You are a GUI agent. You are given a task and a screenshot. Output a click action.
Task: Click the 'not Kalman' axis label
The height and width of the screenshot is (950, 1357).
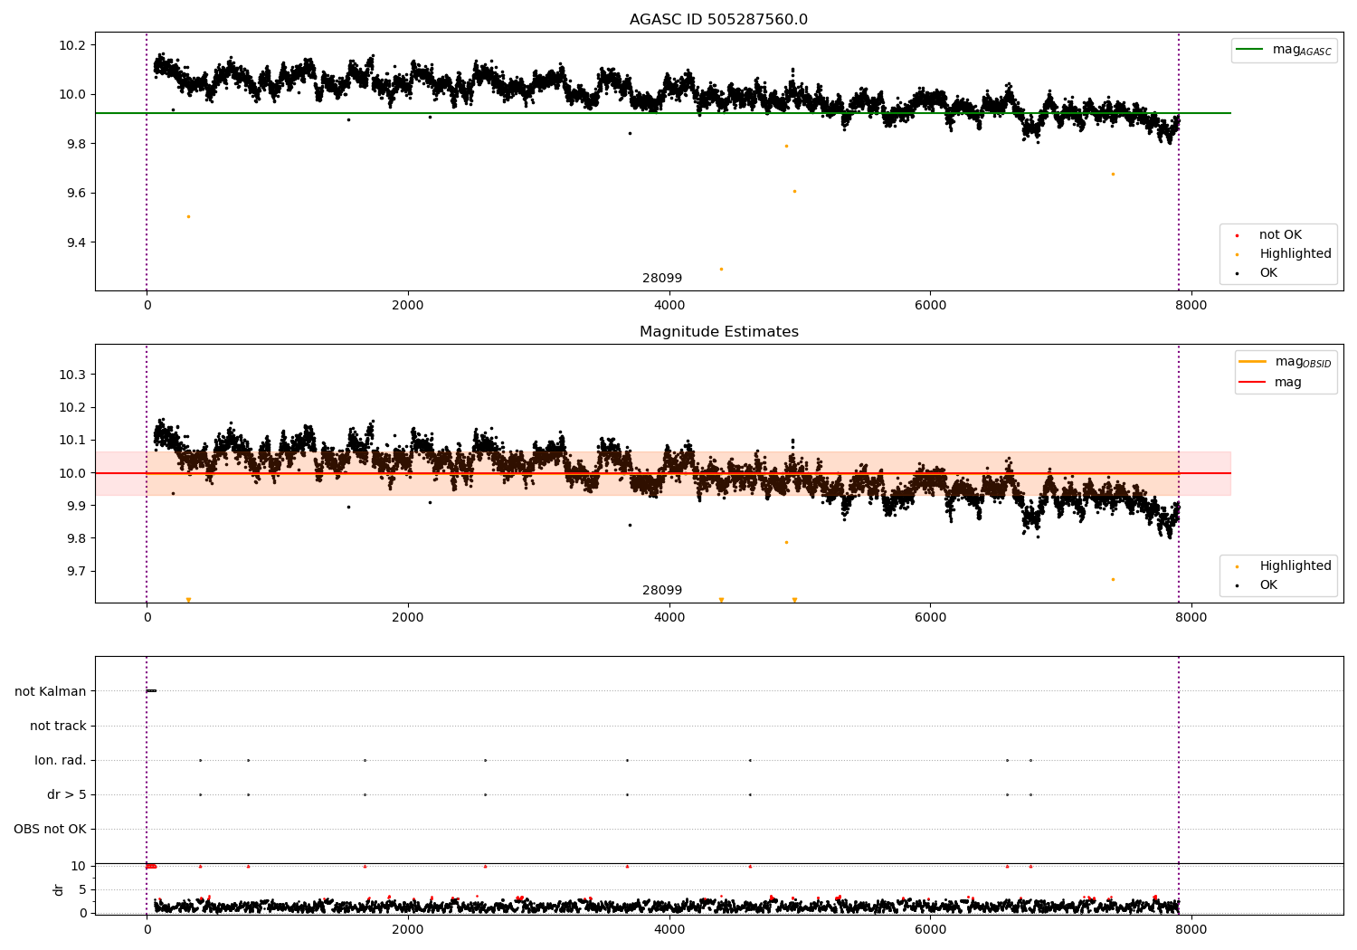[51, 691]
